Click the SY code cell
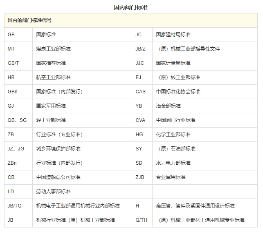This screenshot has height=234, width=263. click(142, 149)
